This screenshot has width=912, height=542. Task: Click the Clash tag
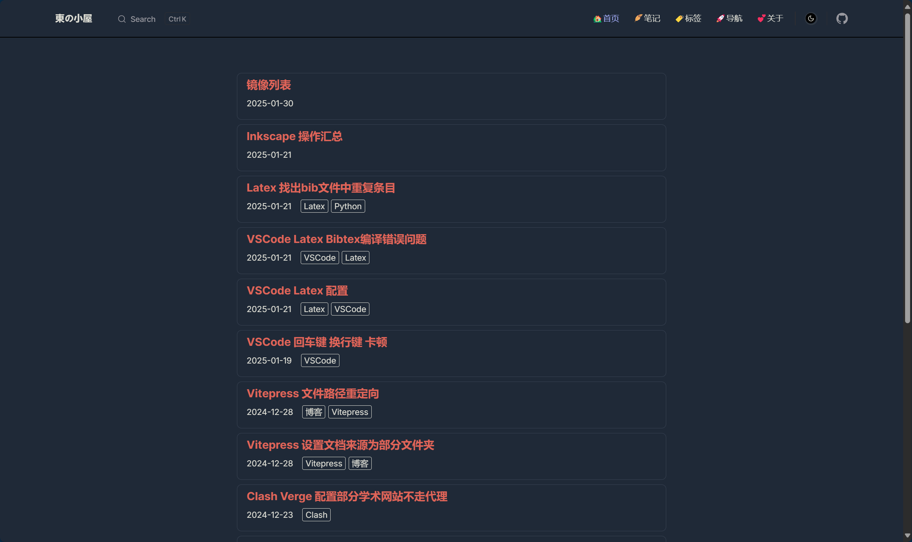point(316,515)
